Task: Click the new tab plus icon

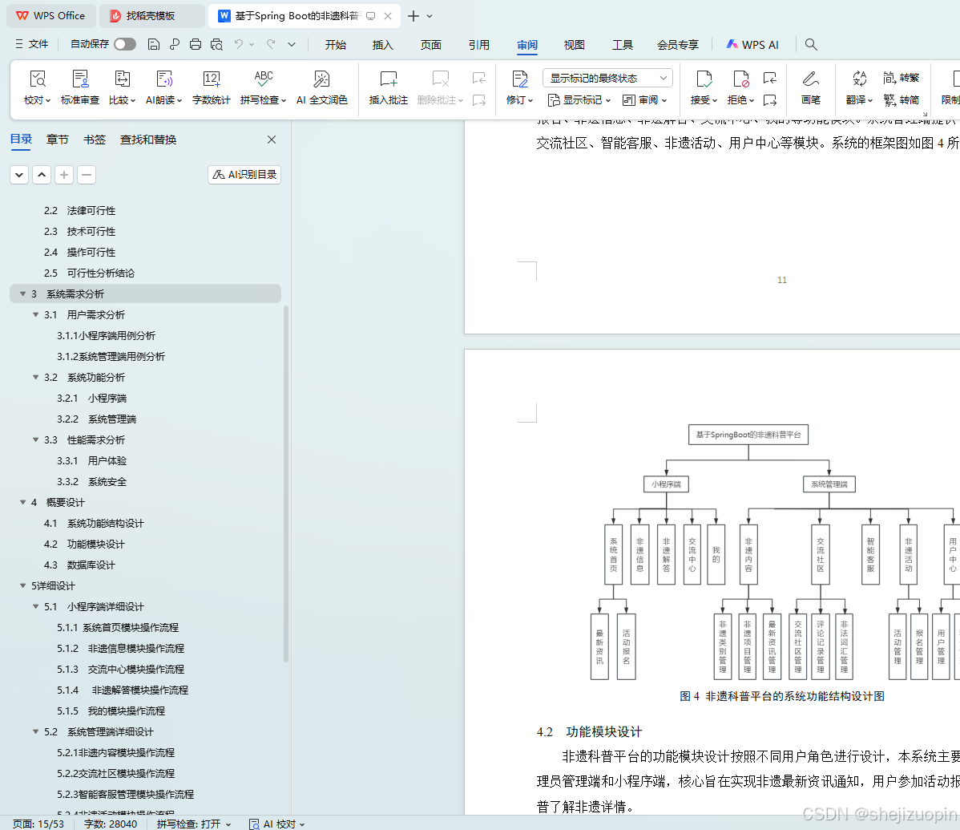Action: coord(413,16)
